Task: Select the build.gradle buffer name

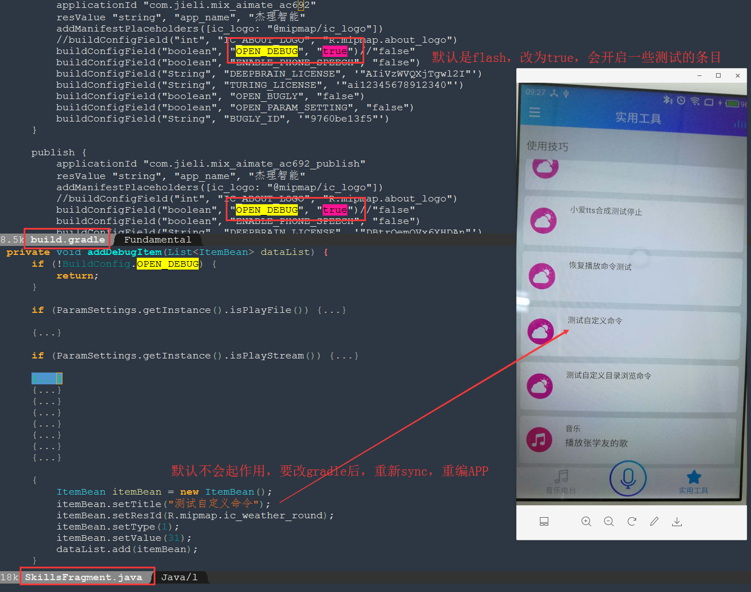Action: [68, 240]
